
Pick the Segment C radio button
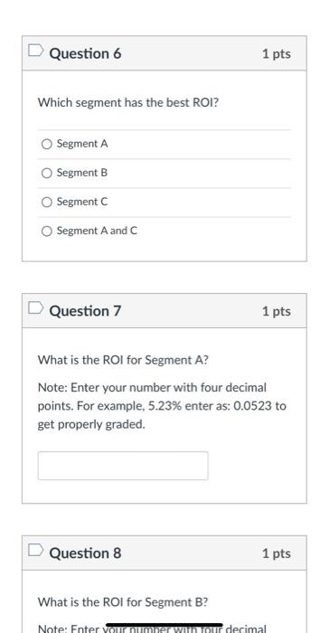click(x=47, y=203)
